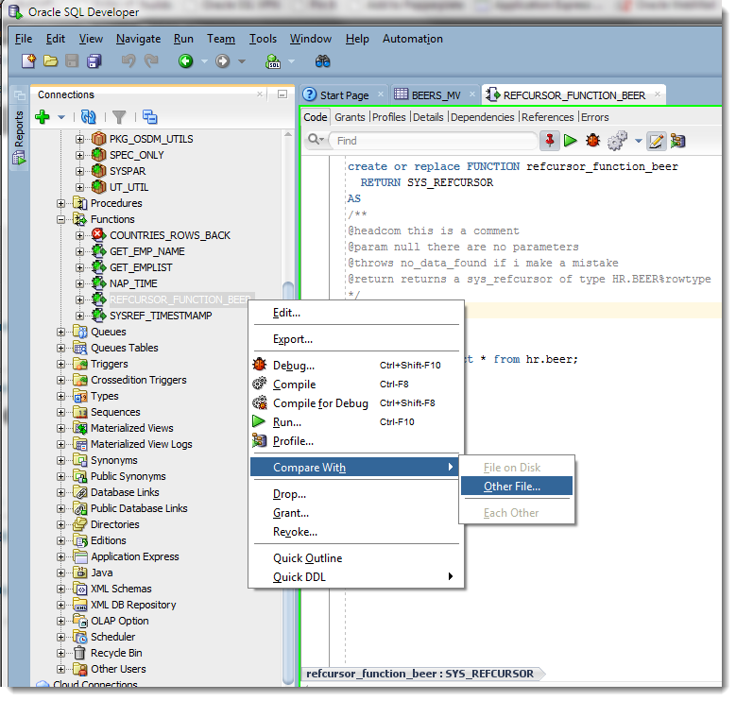Click the grey Forward navigation icon
The image size is (736, 701).
pos(222,61)
